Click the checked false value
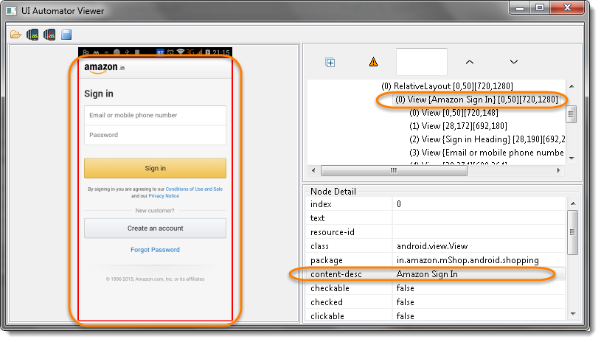Viewport: 601px width, 342px height. [x=405, y=302]
